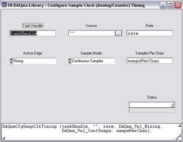Click the Task Handle input field
The height and width of the screenshot is (142, 183).
pos(33,33)
